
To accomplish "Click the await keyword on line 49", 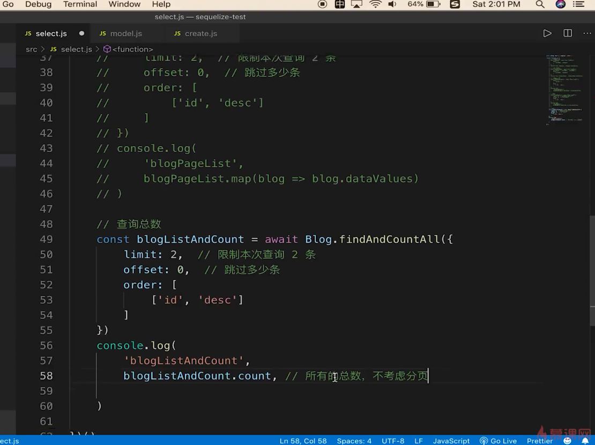I will [281, 239].
